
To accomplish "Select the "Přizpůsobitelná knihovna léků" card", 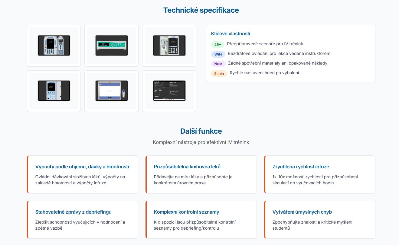I will pyautogui.click(x=201, y=174).
